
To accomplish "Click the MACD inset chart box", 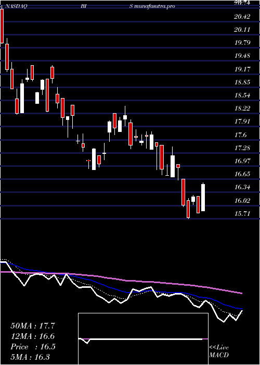I will click(143, 339).
